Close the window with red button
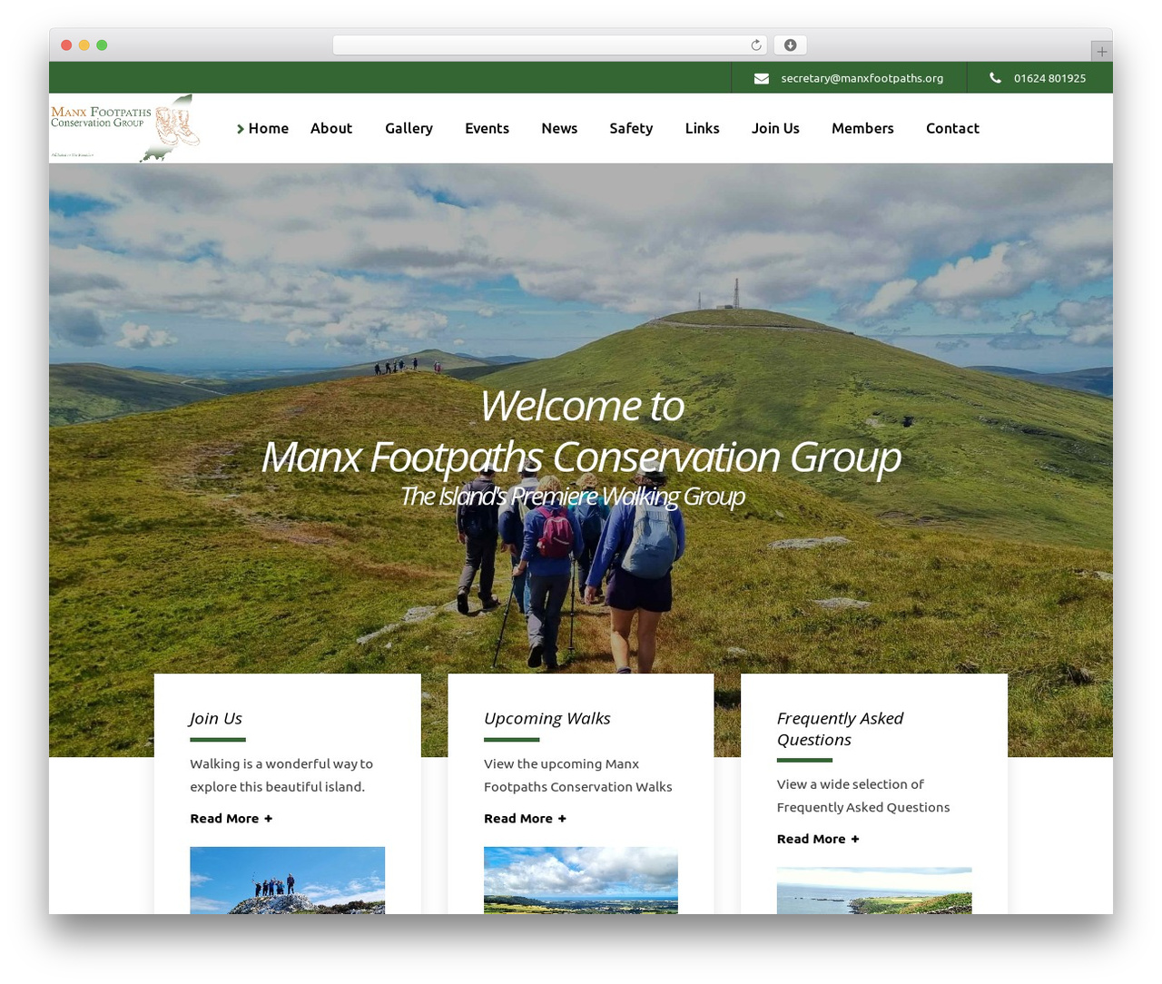The height and width of the screenshot is (984, 1162). pos(66,45)
